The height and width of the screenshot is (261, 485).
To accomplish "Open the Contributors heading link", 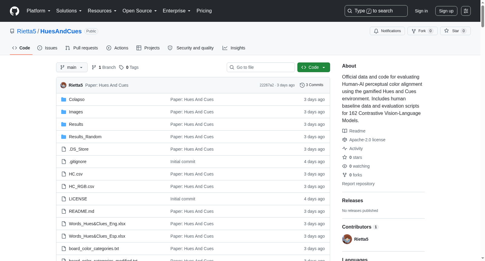I will (360, 227).
